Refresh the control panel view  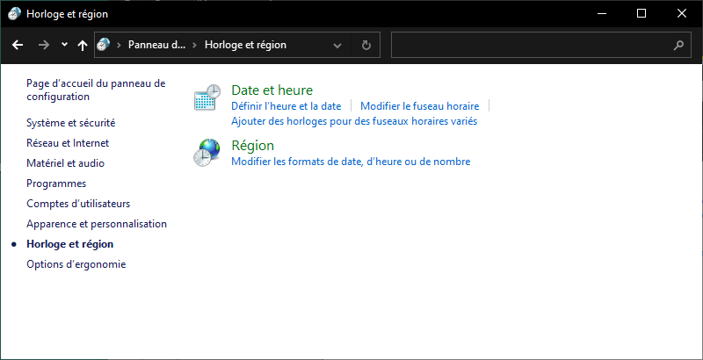[366, 45]
